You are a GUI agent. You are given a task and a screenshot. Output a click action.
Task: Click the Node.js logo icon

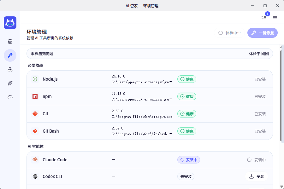(x=35, y=79)
